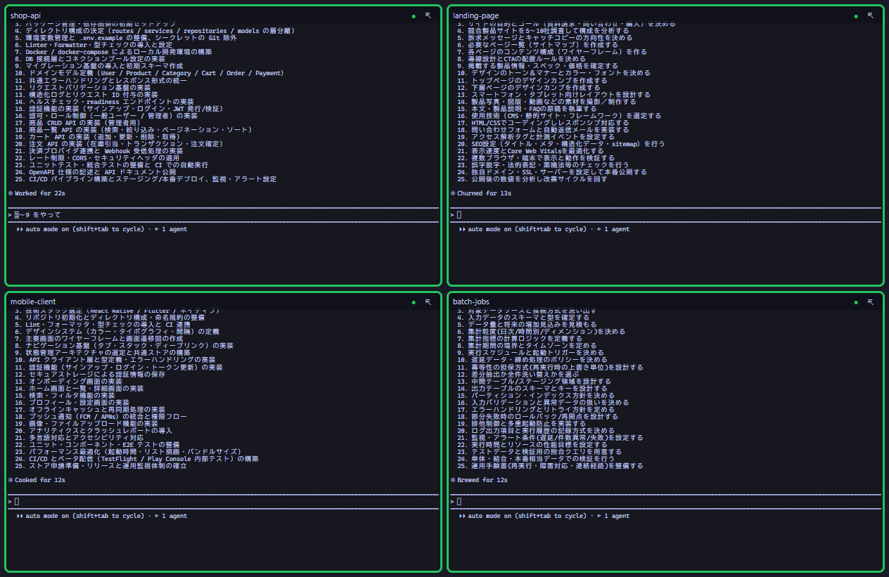Screen dimensions: 889x577
Task: Expand the batch-jobs pane with arrow icon
Action: click(x=870, y=302)
